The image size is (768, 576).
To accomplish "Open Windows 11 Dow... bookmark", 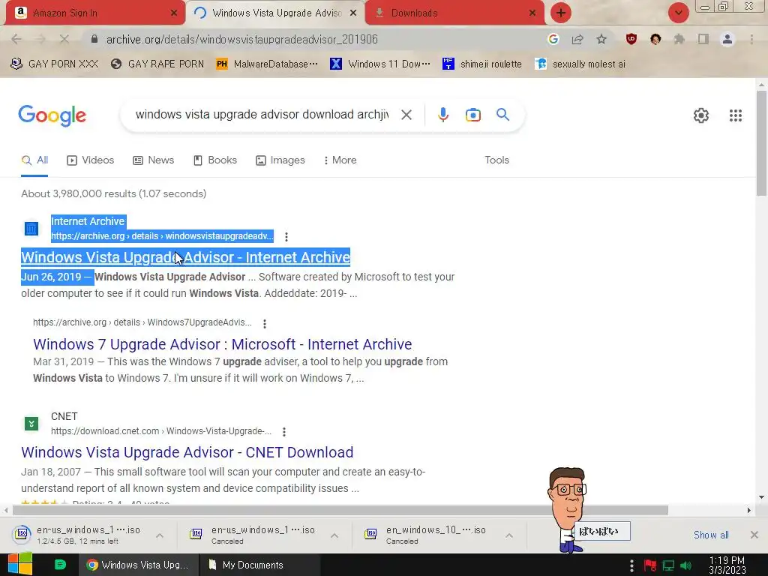I will [x=380, y=64].
